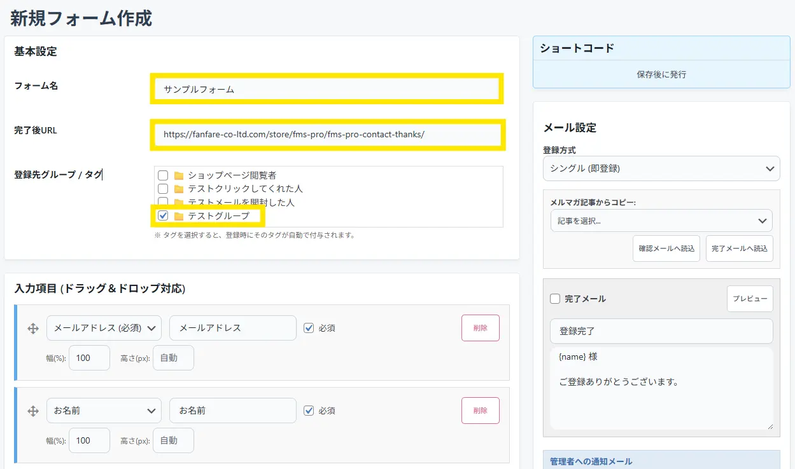Click folder icon beside ショップページ閲覧者
795x469 pixels.
tap(179, 175)
